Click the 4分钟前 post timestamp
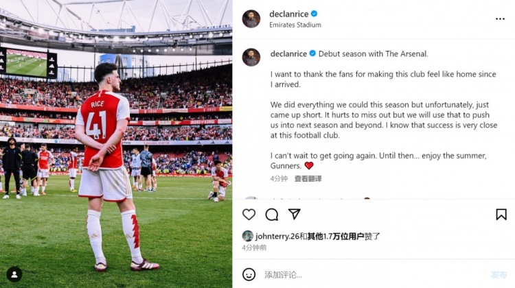Image resolution: width=515 pixels, height=288 pixels. click(254, 248)
